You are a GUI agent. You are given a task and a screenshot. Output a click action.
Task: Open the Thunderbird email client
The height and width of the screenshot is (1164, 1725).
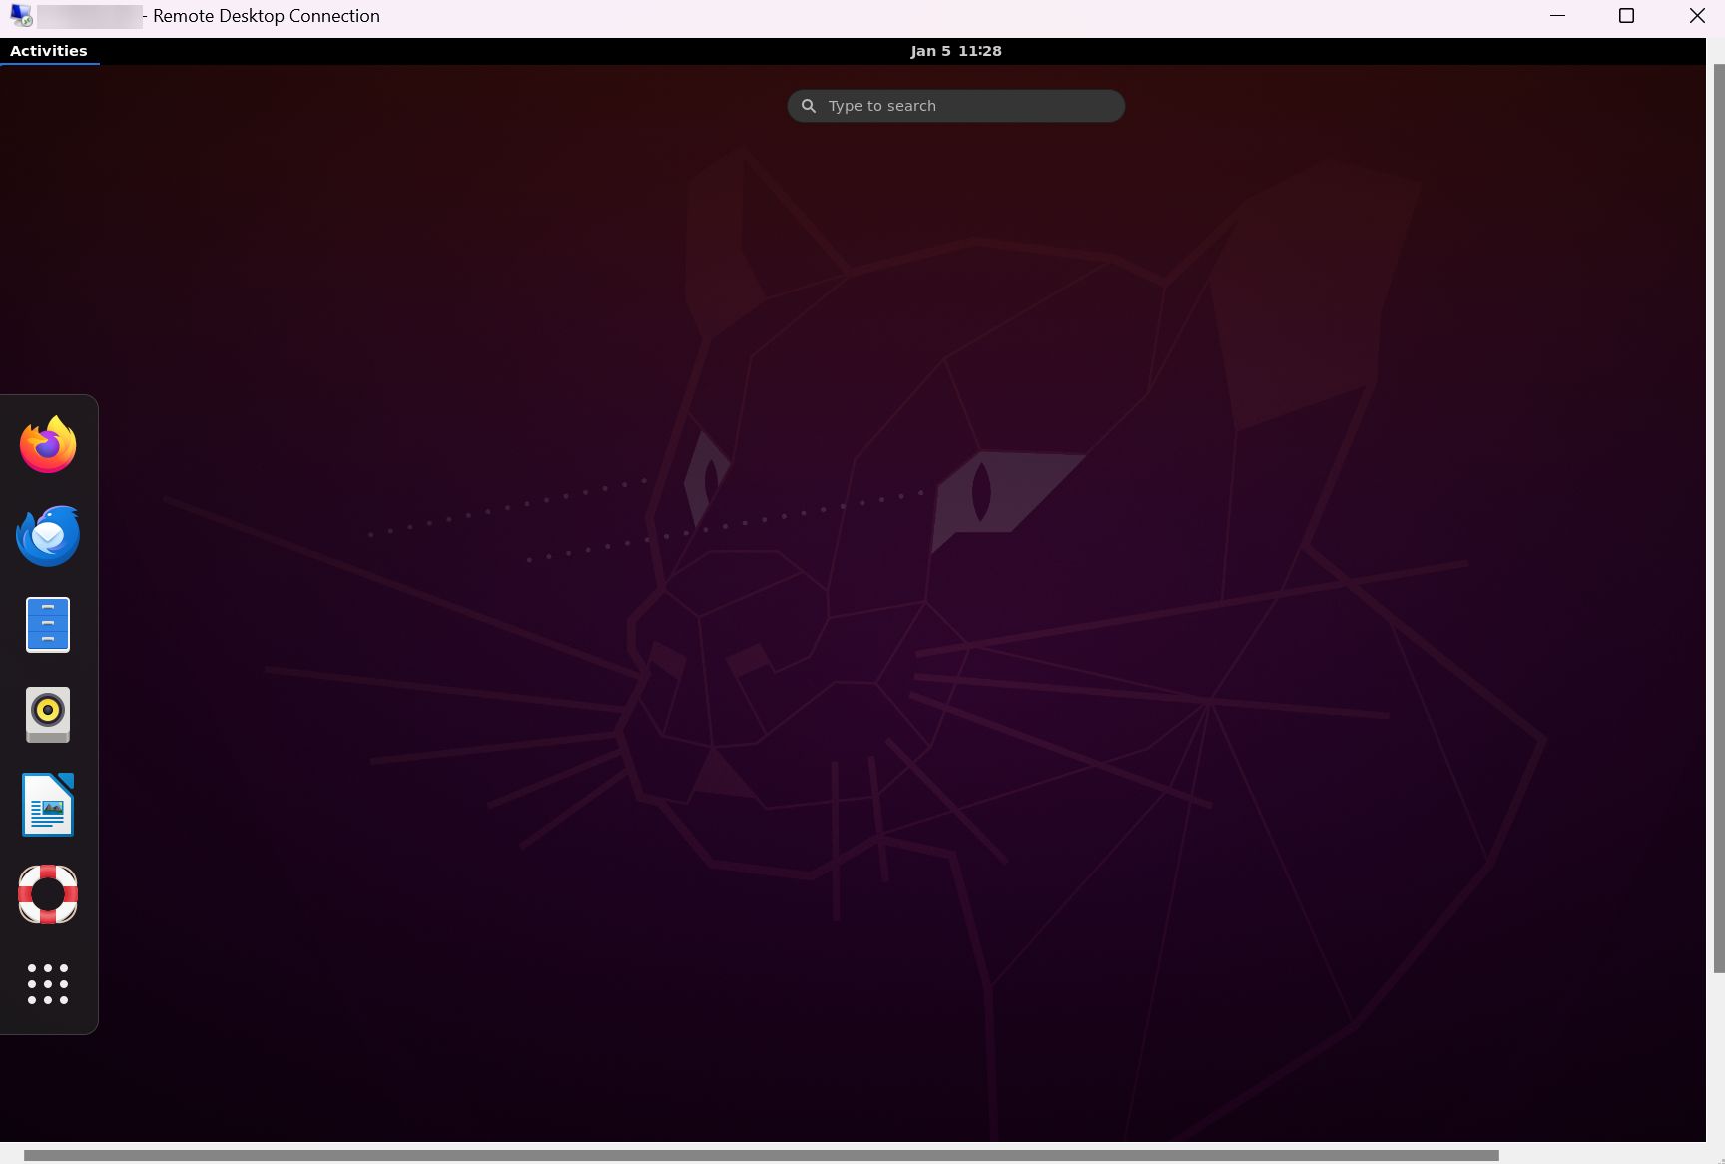47,535
